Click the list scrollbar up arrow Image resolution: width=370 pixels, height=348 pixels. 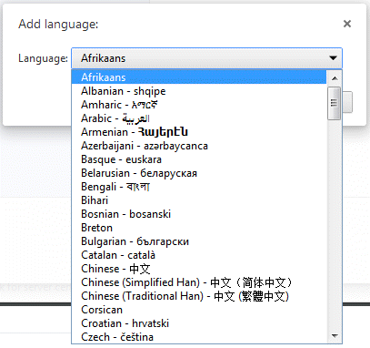tap(335, 78)
